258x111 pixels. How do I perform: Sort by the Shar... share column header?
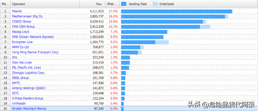(x=113, y=4)
